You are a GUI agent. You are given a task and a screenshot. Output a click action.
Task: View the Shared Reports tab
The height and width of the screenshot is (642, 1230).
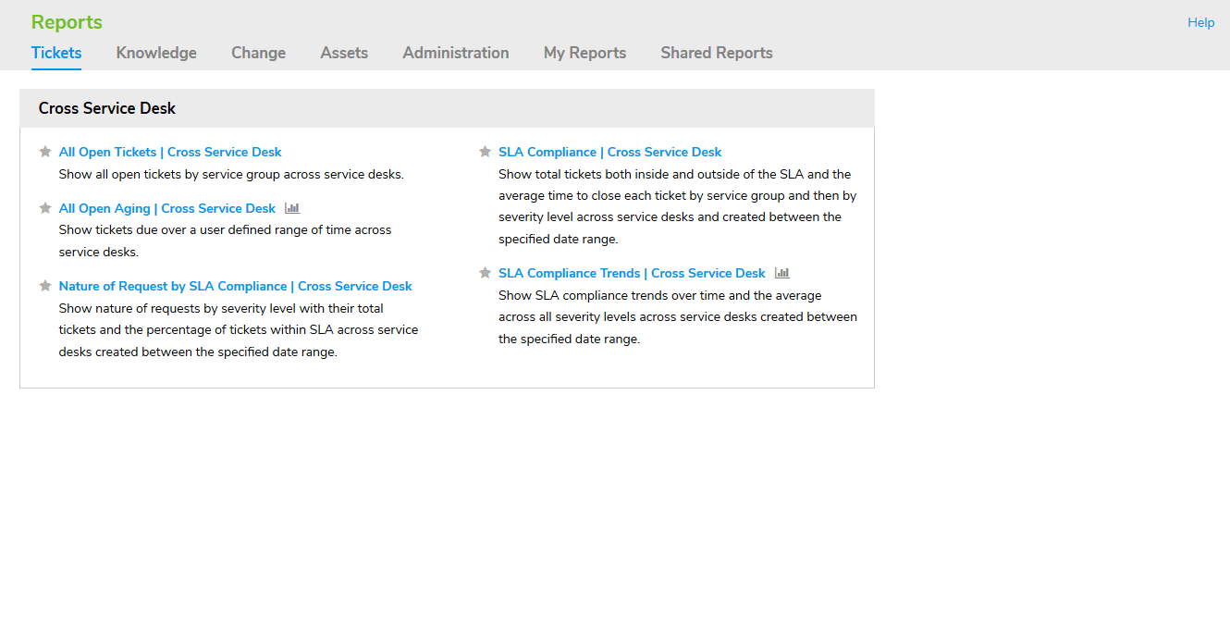[716, 53]
